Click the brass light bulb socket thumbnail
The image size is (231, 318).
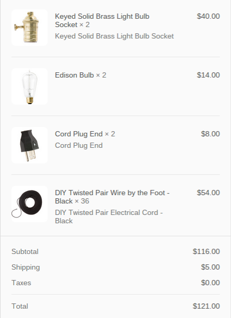point(30,28)
